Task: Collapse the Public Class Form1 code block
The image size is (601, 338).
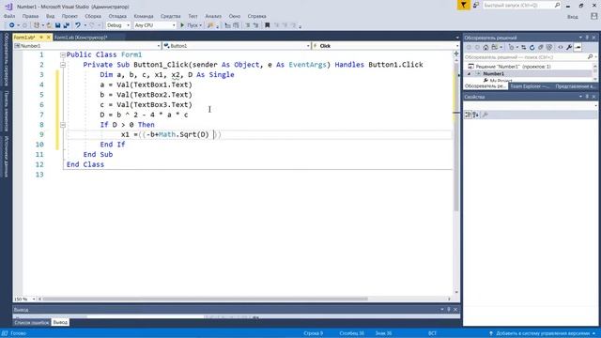Action: (63, 54)
